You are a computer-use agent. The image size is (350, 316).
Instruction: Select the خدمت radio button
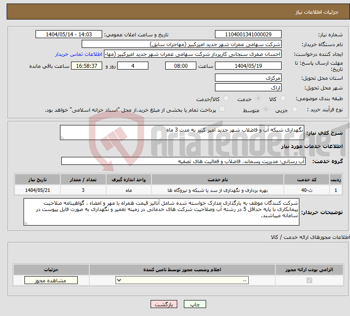[258, 98]
